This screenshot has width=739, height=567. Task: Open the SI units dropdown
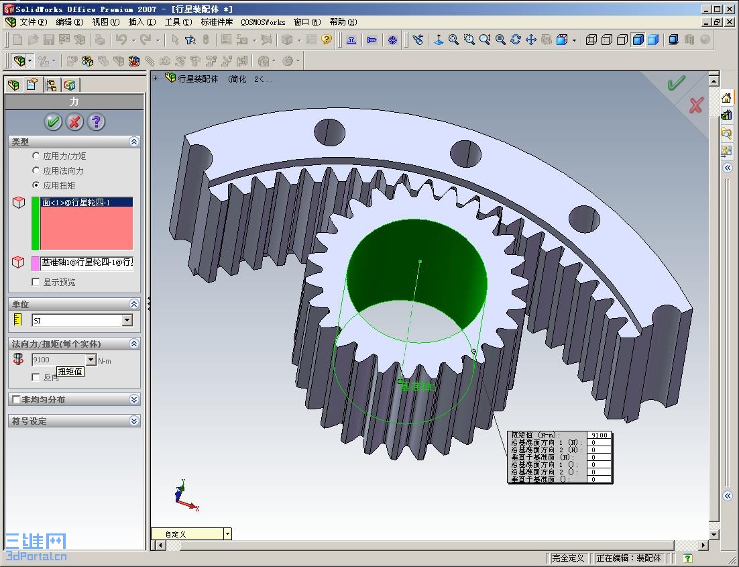[x=127, y=320]
